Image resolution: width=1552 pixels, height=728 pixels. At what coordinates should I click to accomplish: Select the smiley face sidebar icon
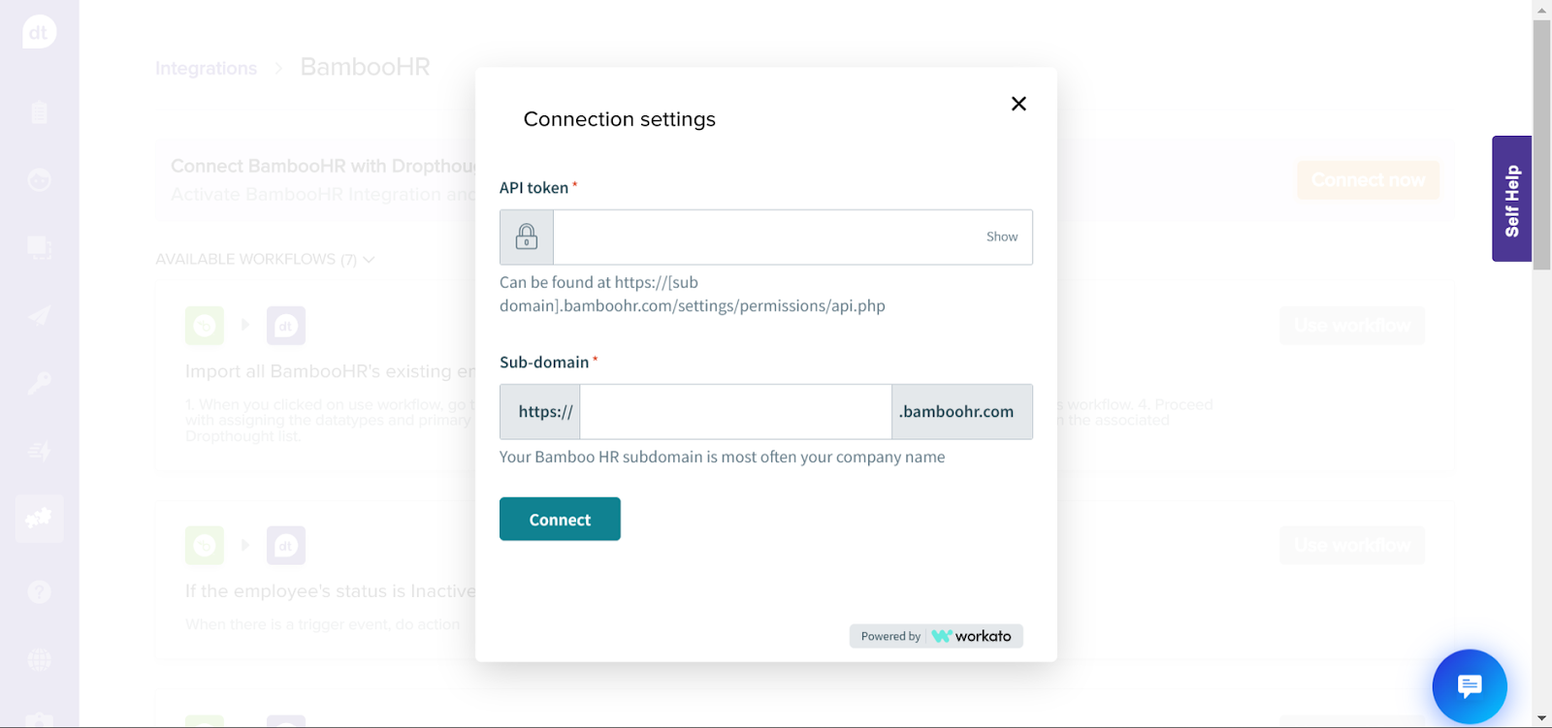[39, 180]
